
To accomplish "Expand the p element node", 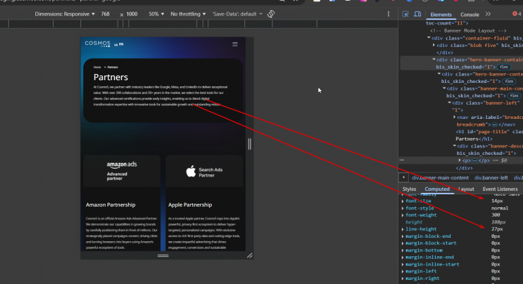I will [x=460, y=160].
